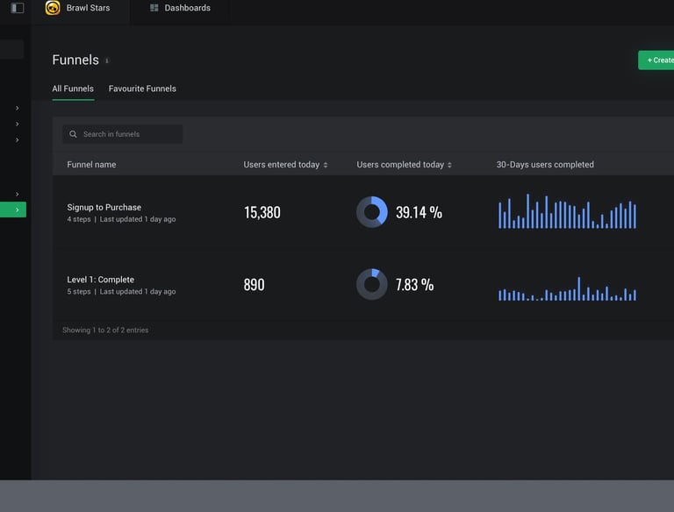The image size is (674, 512).
Task: Switch to All Funnels tab
Action: click(73, 89)
